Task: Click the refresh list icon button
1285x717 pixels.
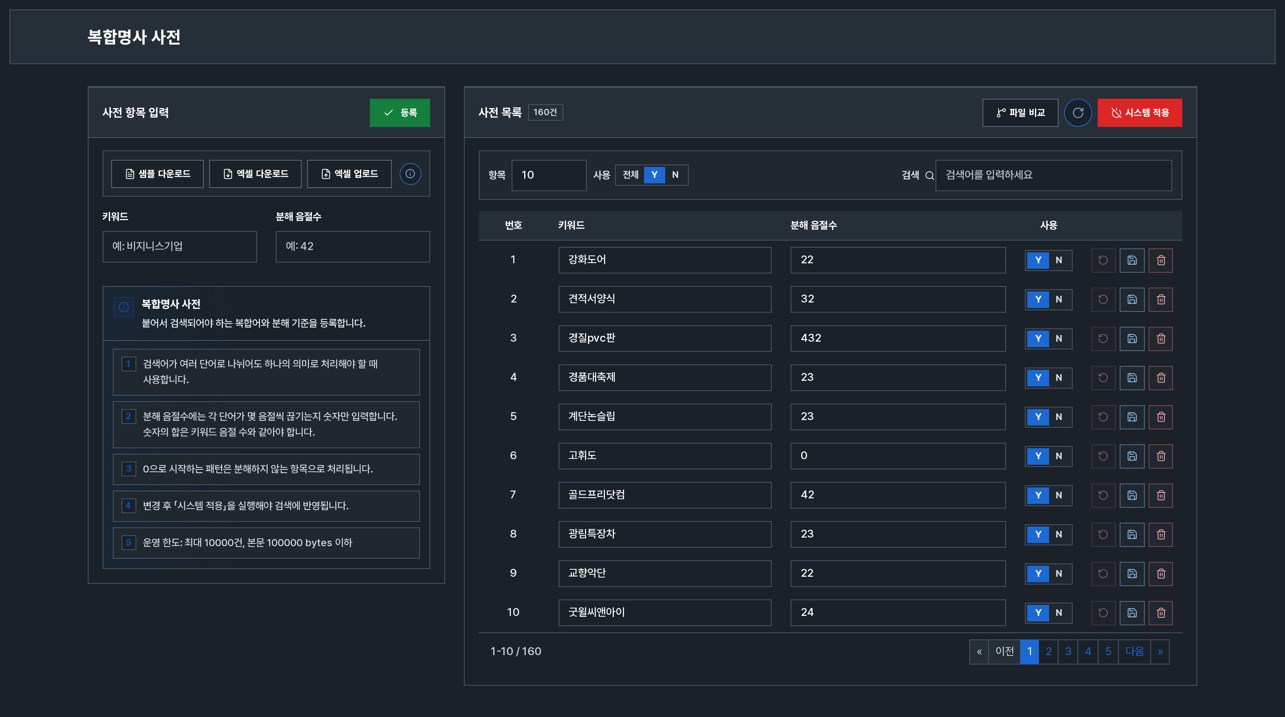Action: coord(1077,113)
